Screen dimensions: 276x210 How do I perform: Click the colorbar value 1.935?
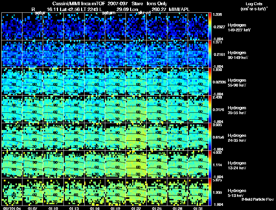coord(217,192)
